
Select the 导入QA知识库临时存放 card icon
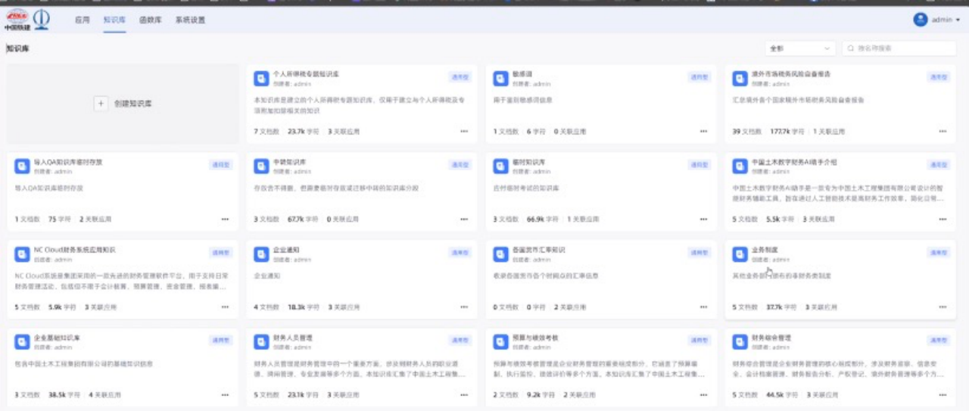point(22,167)
